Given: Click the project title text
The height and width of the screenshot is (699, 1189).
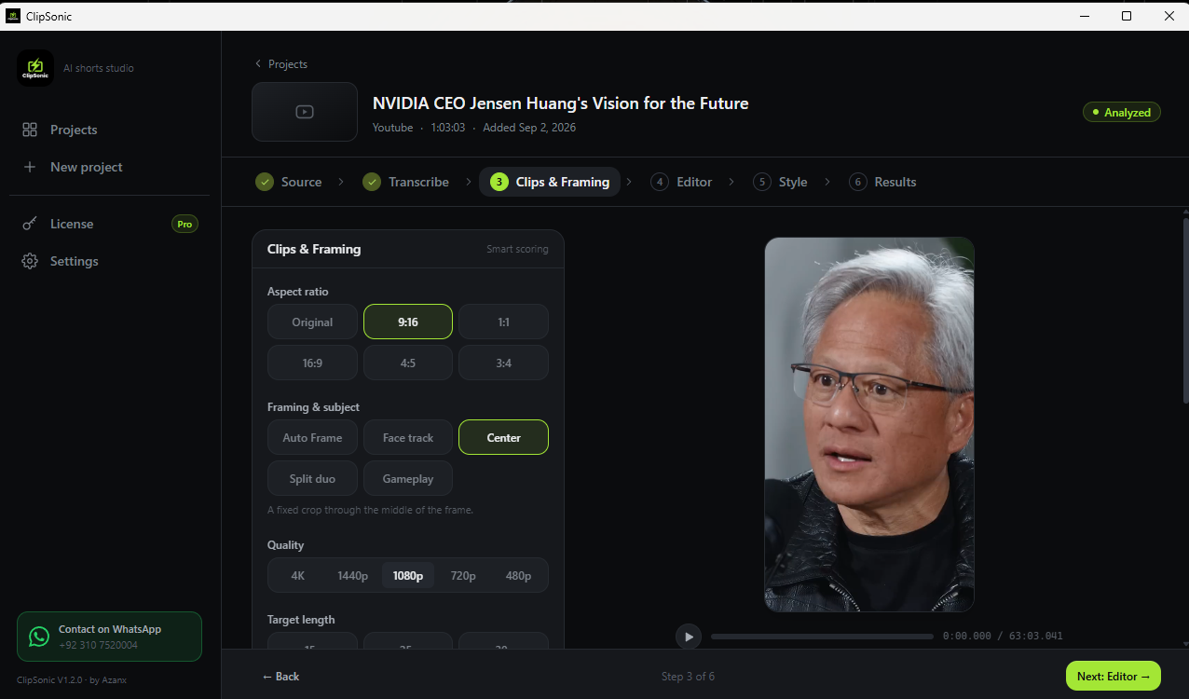Looking at the screenshot, I should [560, 103].
